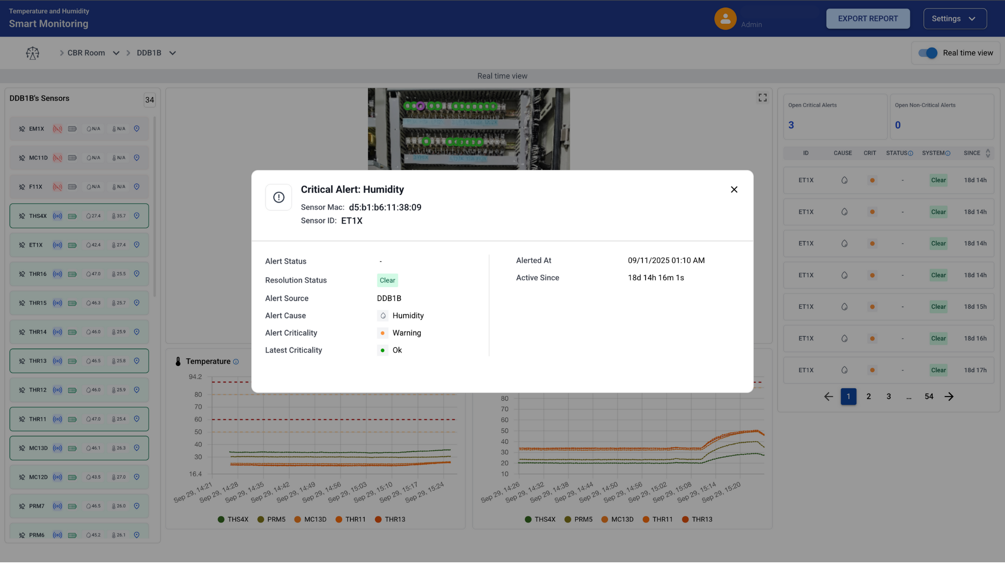Click the STATUS column info icon
This screenshot has height=565, width=1005.
(x=910, y=153)
